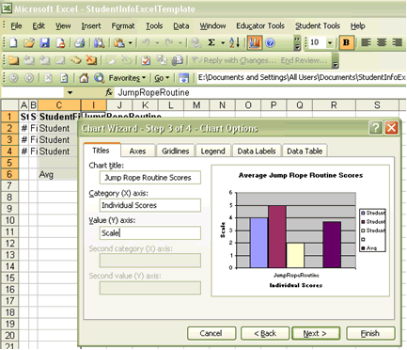Click the Chart Wizard dialog help button
Image resolution: width=407 pixels, height=350 pixels.
(x=375, y=128)
